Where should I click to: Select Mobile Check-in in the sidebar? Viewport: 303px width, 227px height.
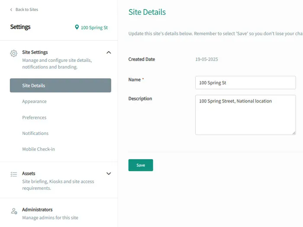[x=39, y=150]
